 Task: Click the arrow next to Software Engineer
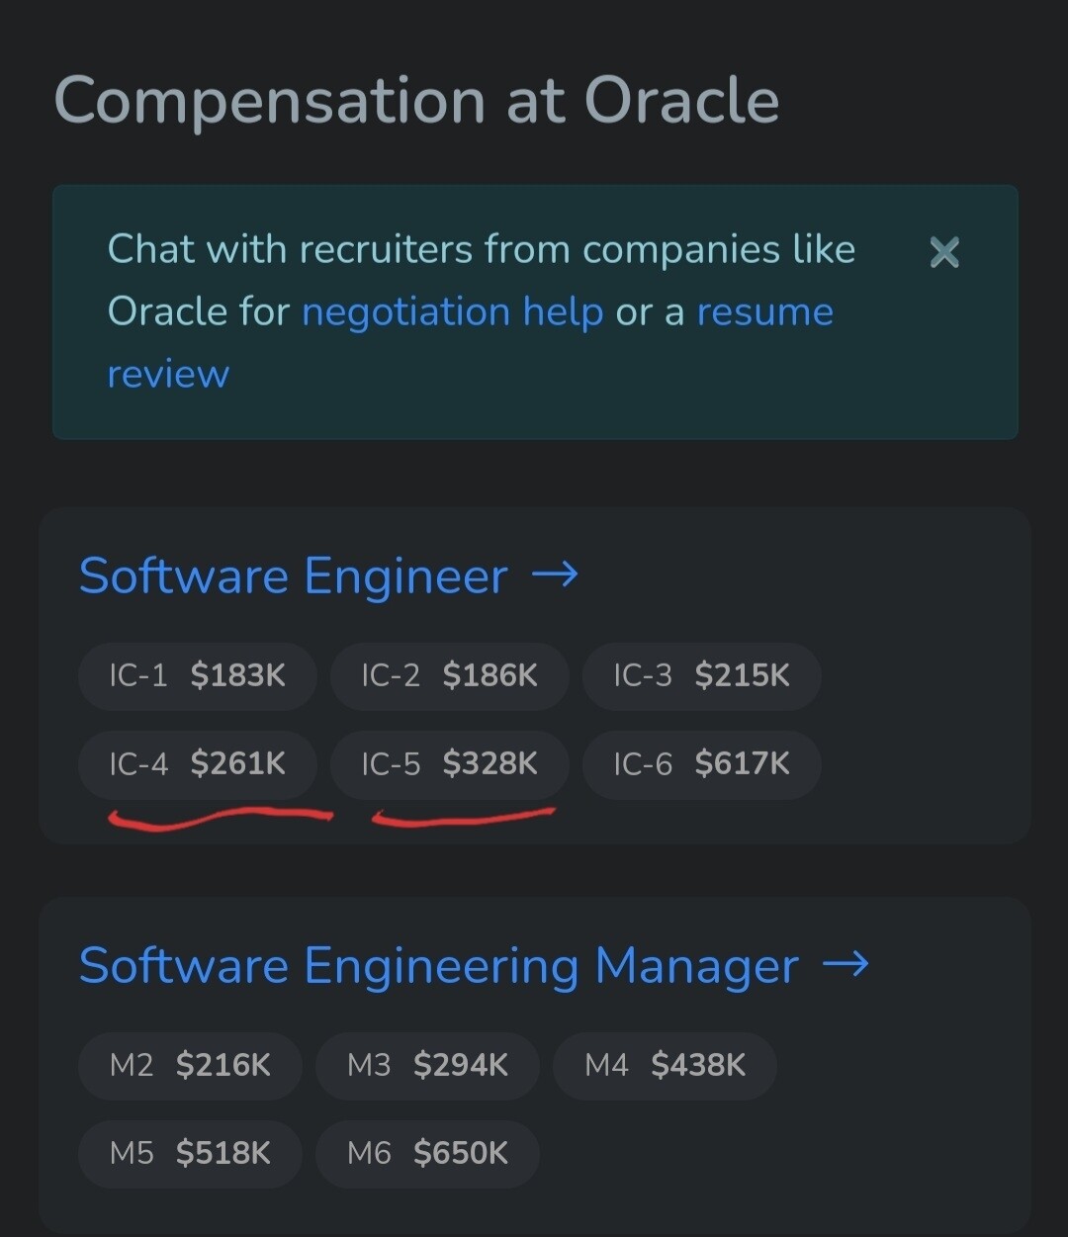coord(557,575)
